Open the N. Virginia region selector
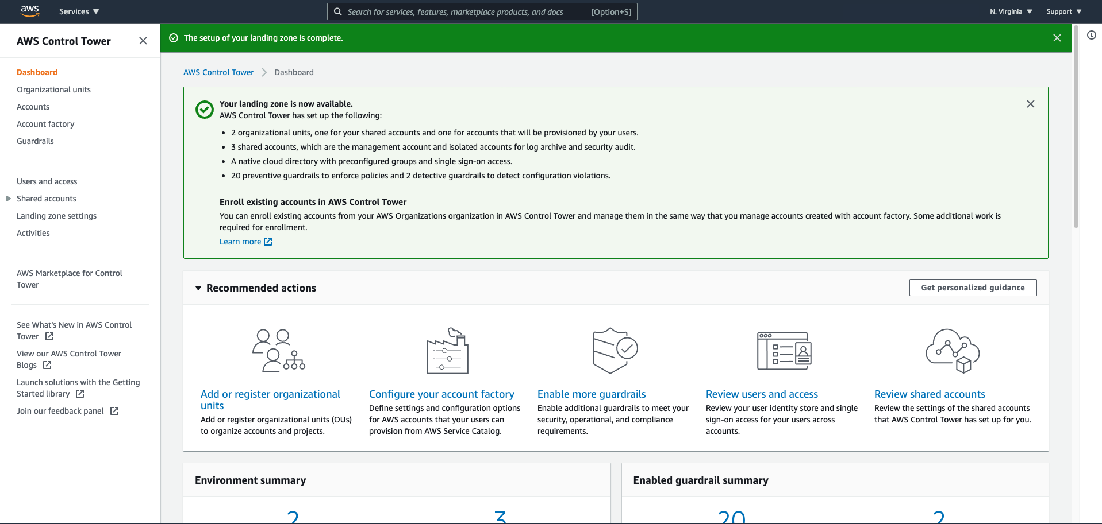This screenshot has width=1102, height=524. coord(1011,11)
